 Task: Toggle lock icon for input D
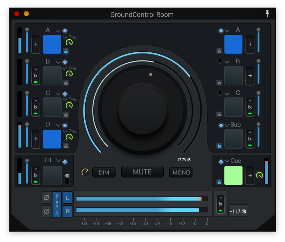click(66, 146)
